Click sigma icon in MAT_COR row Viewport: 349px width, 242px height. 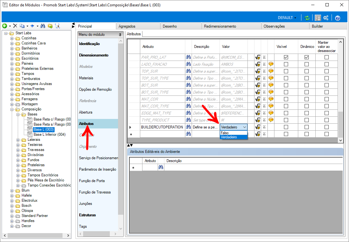264,99
